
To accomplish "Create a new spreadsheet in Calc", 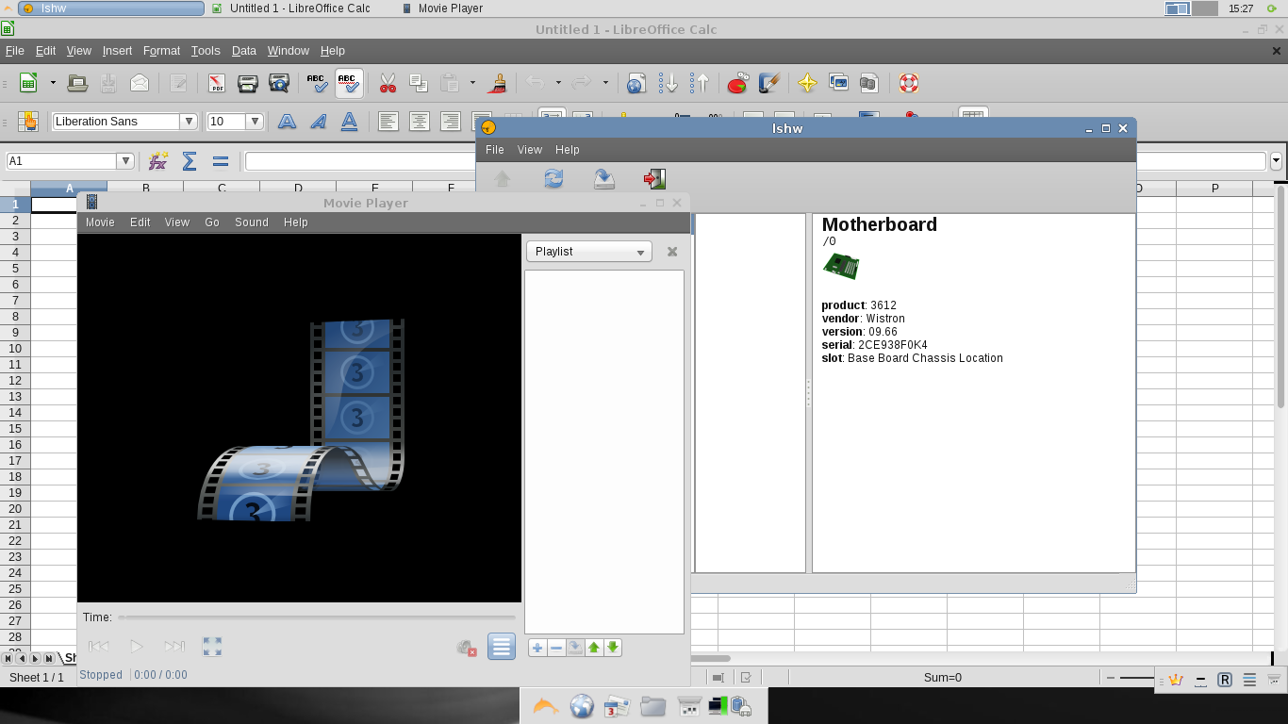I will [x=28, y=83].
